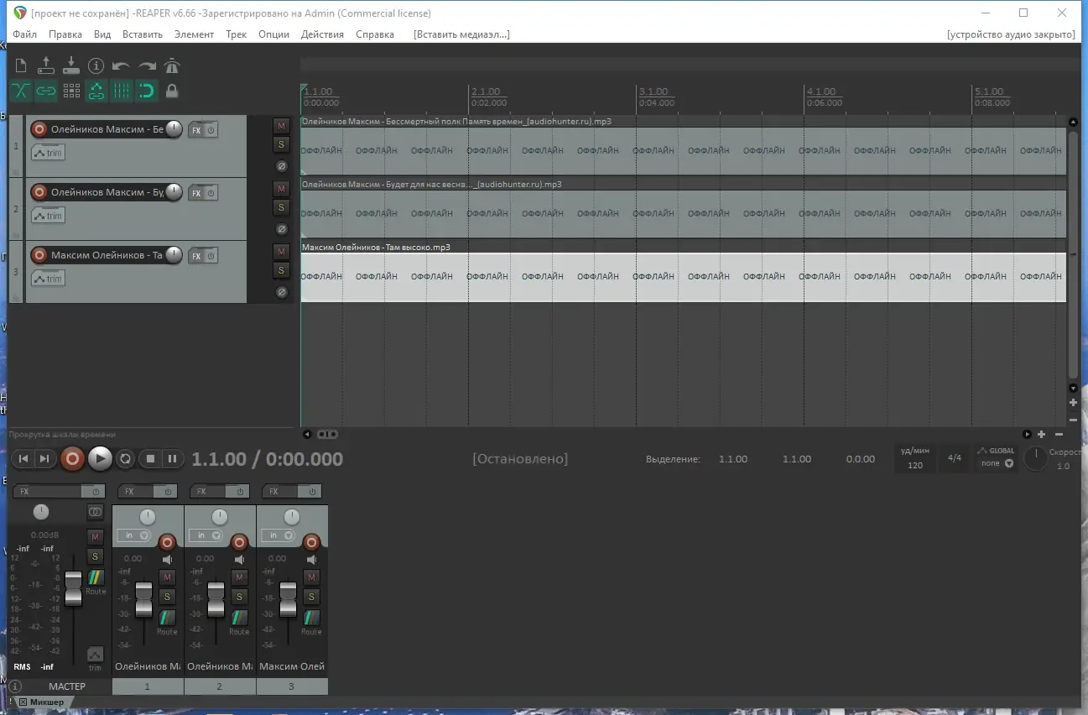Solo track 2 in the track panel
This screenshot has width=1088, height=715.
[x=281, y=207]
